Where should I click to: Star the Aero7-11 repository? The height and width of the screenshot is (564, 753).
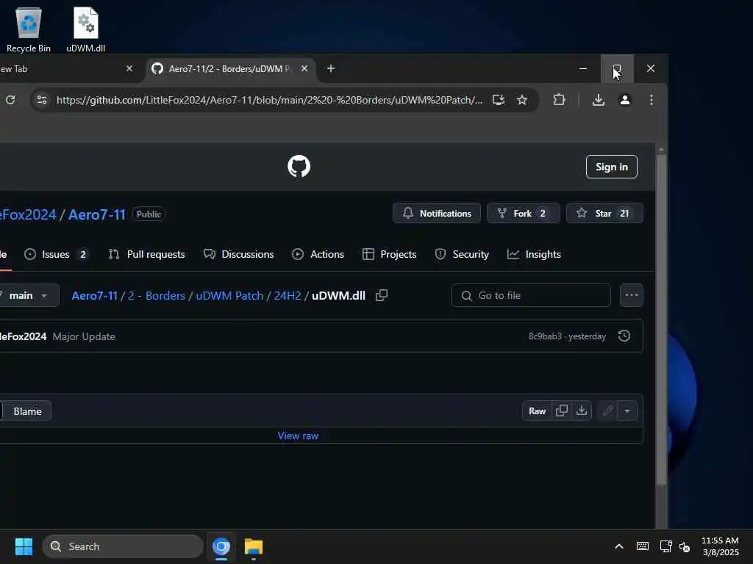coord(604,214)
